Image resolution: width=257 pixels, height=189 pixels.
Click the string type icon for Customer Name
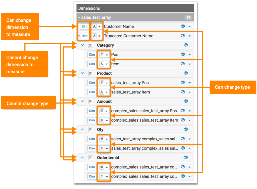coord(94,27)
